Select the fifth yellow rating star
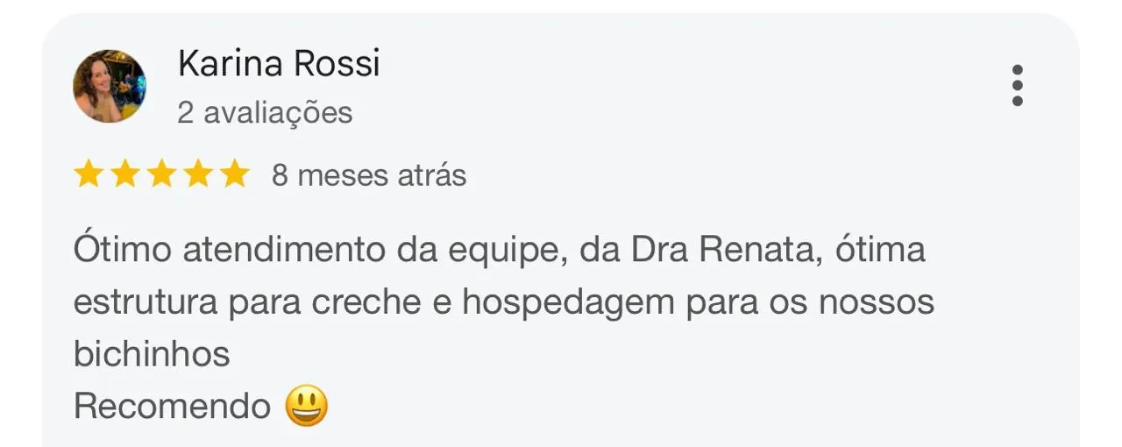This screenshot has height=447, width=1122. point(235,175)
